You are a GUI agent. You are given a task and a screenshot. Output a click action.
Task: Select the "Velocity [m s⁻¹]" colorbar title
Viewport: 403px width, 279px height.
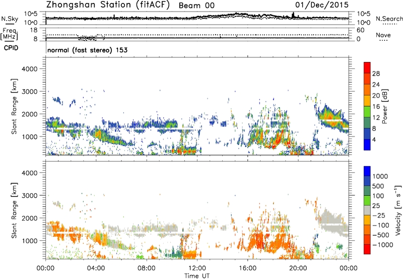[398, 210]
